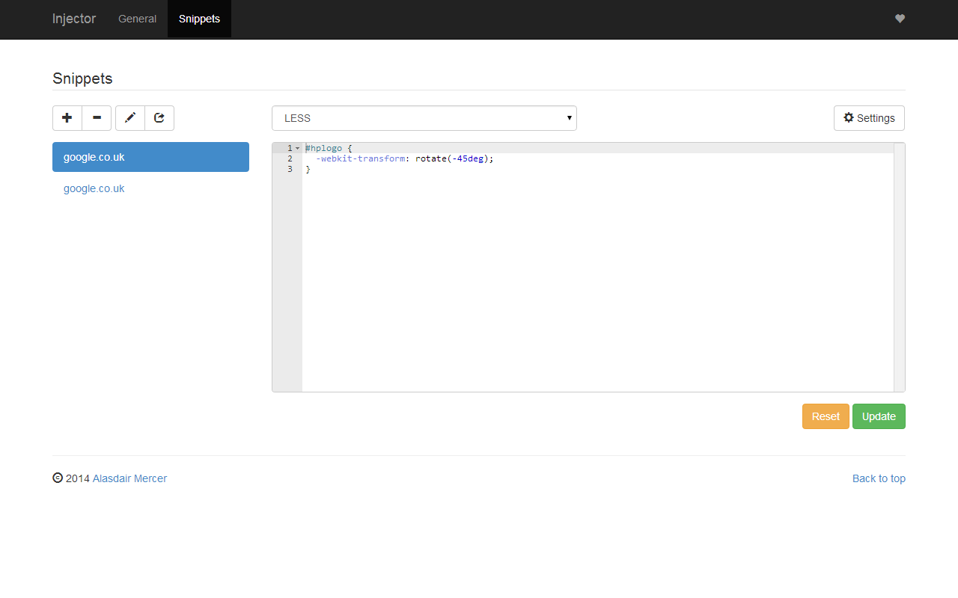Open the Alasdair Mercer link
Screen dimensions: 958x598
click(x=129, y=478)
